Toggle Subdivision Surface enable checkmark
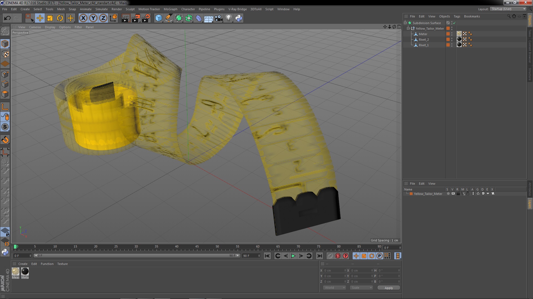This screenshot has height=299, width=533. pyautogui.click(x=454, y=23)
